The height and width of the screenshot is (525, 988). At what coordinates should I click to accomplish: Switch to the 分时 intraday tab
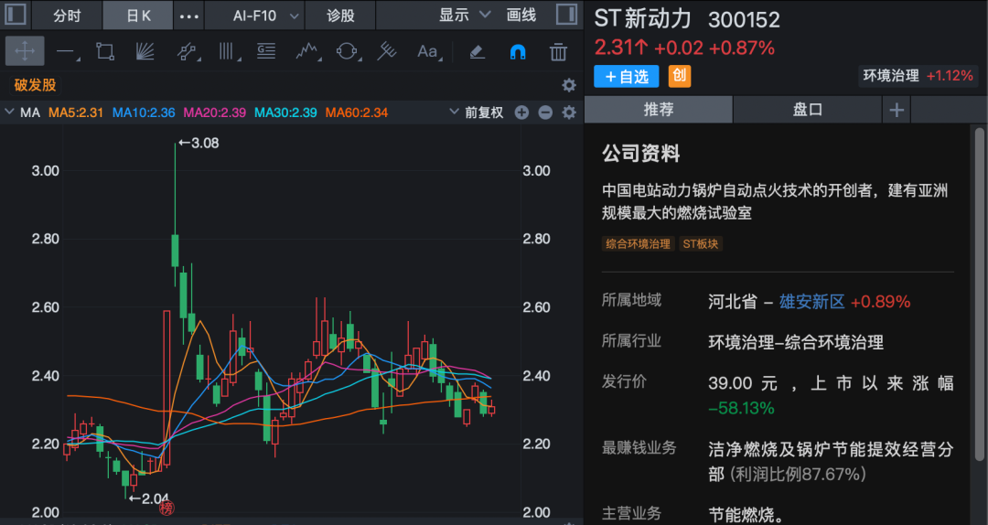pos(67,16)
